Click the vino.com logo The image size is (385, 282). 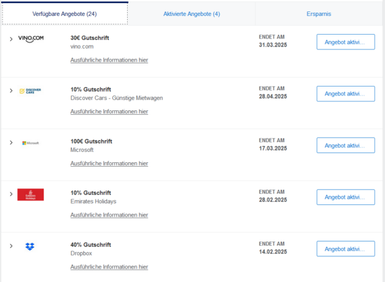30,39
